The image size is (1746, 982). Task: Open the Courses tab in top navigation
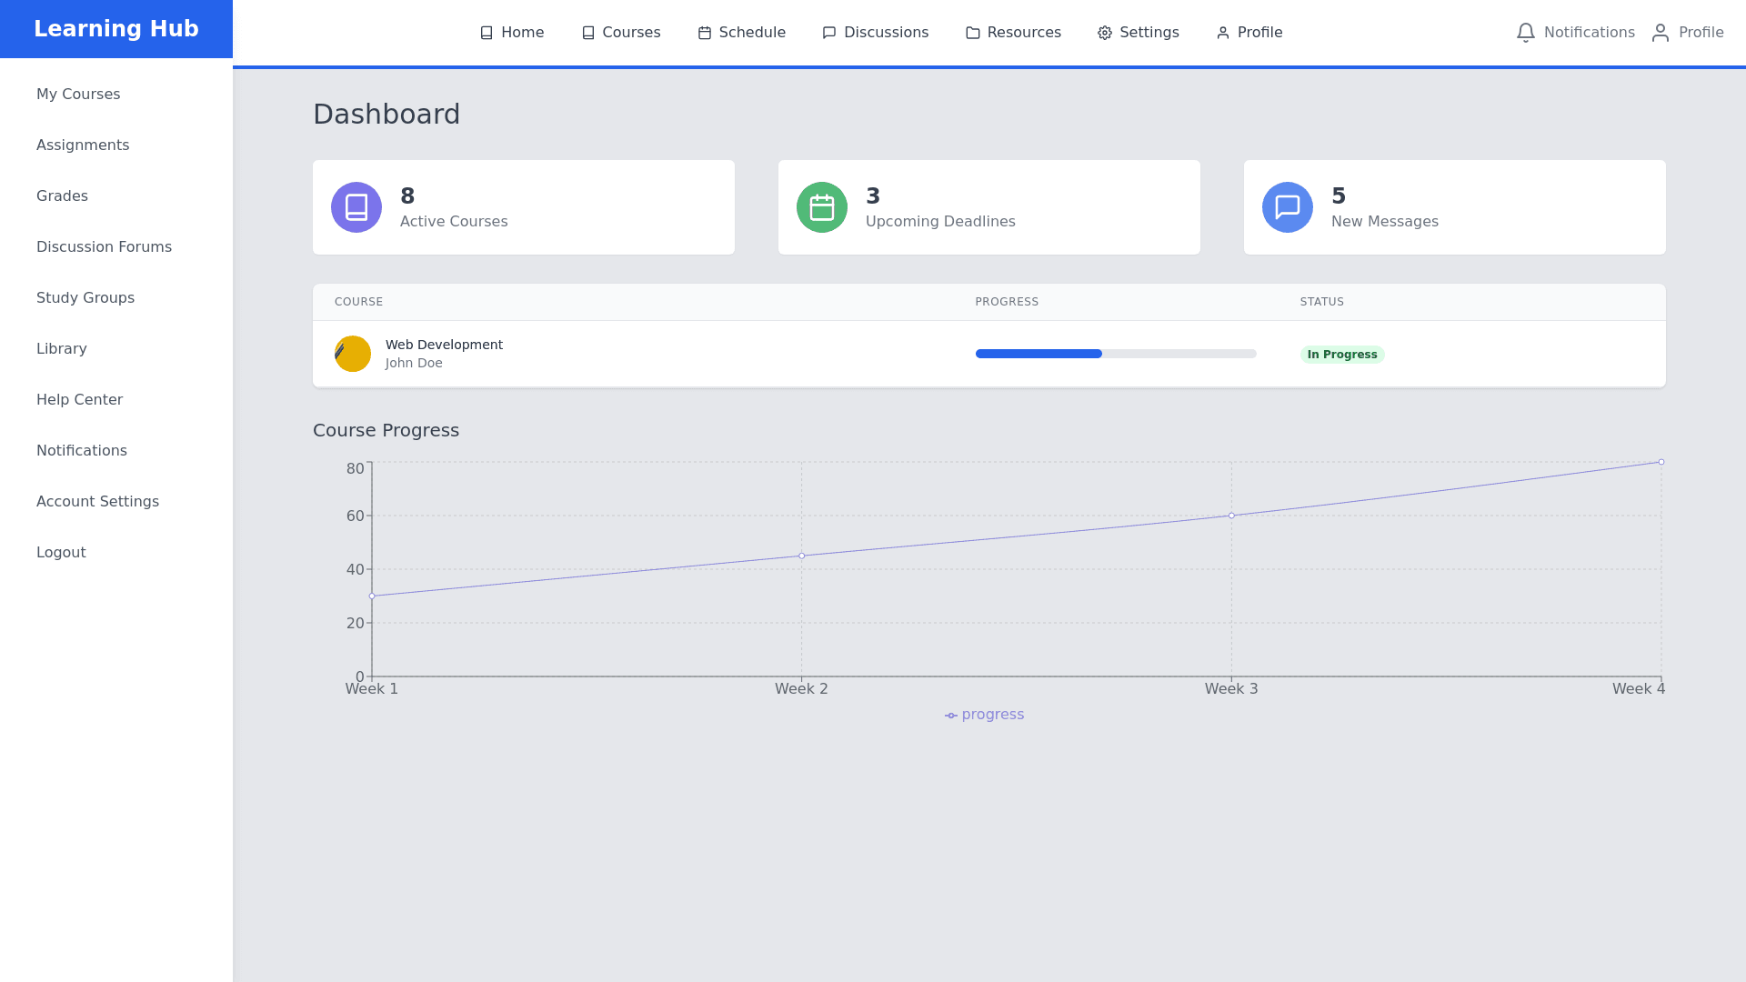tap(621, 33)
